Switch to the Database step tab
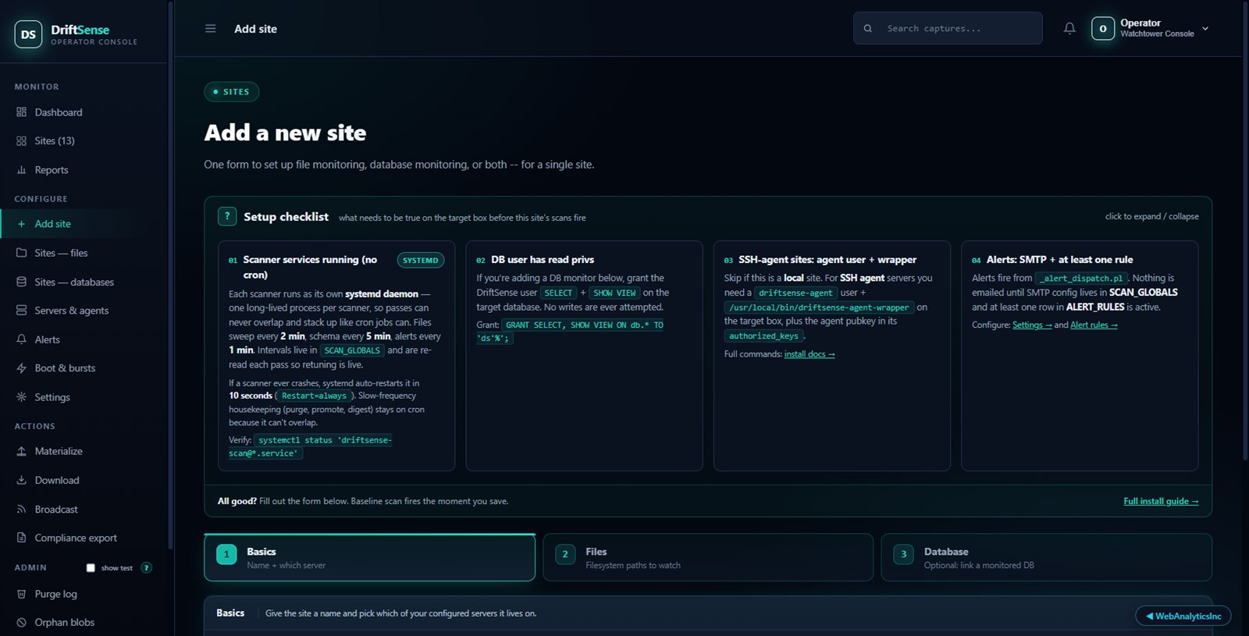Screen dimensions: 1249x636 (x=1046, y=557)
